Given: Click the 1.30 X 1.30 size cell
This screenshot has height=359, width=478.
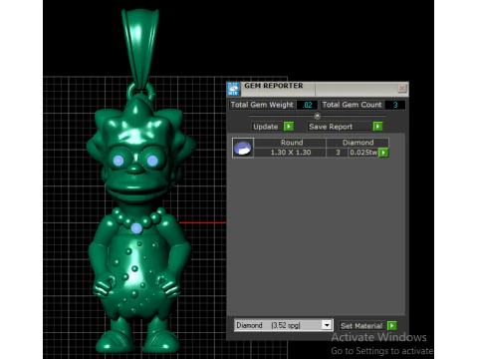Looking at the screenshot, I should click(x=291, y=153).
